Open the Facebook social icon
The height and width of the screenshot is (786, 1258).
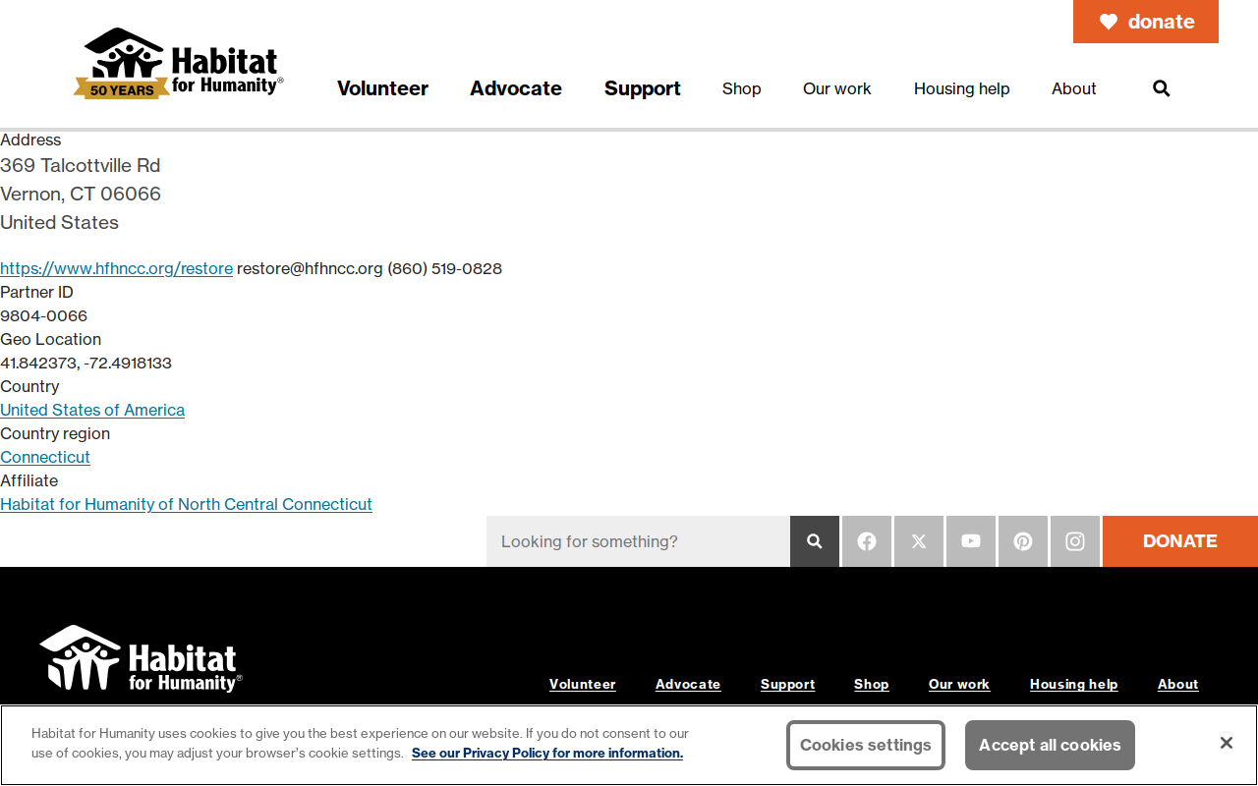pyautogui.click(x=867, y=541)
